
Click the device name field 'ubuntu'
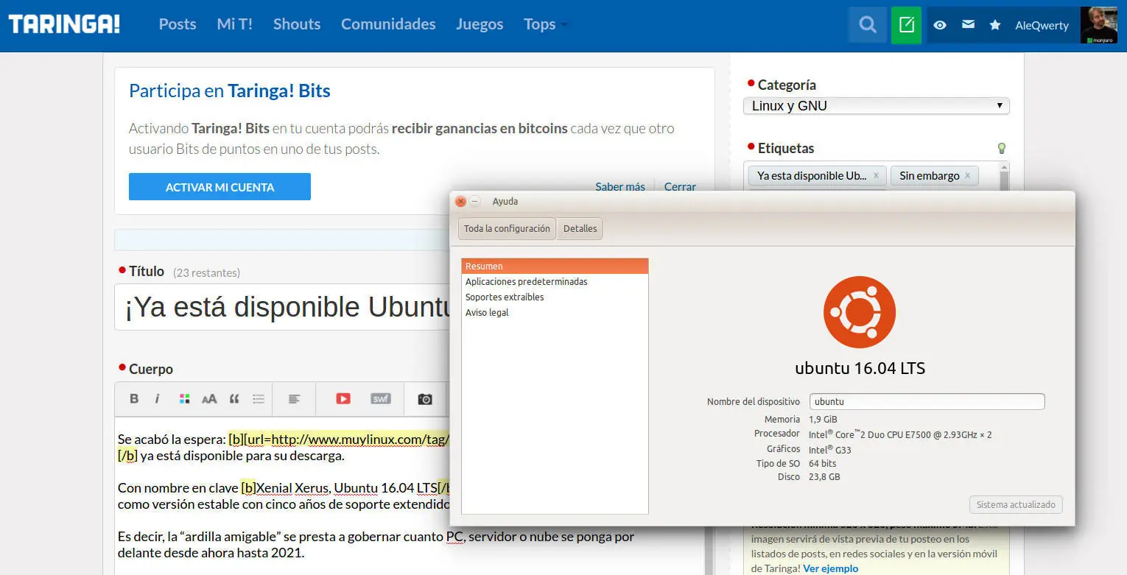click(x=927, y=401)
